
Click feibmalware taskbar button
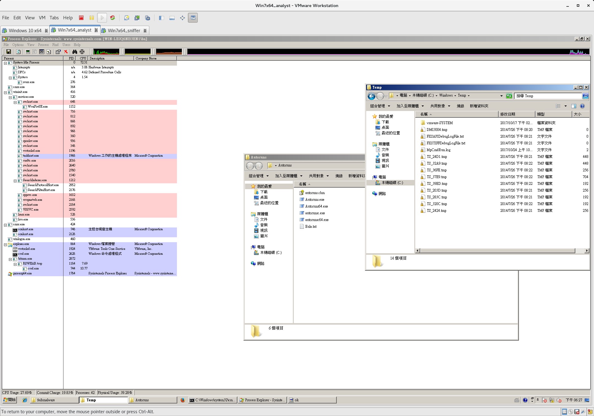coord(55,400)
